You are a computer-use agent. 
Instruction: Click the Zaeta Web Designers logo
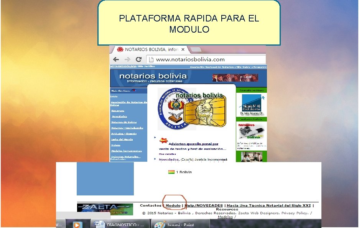click(105, 209)
